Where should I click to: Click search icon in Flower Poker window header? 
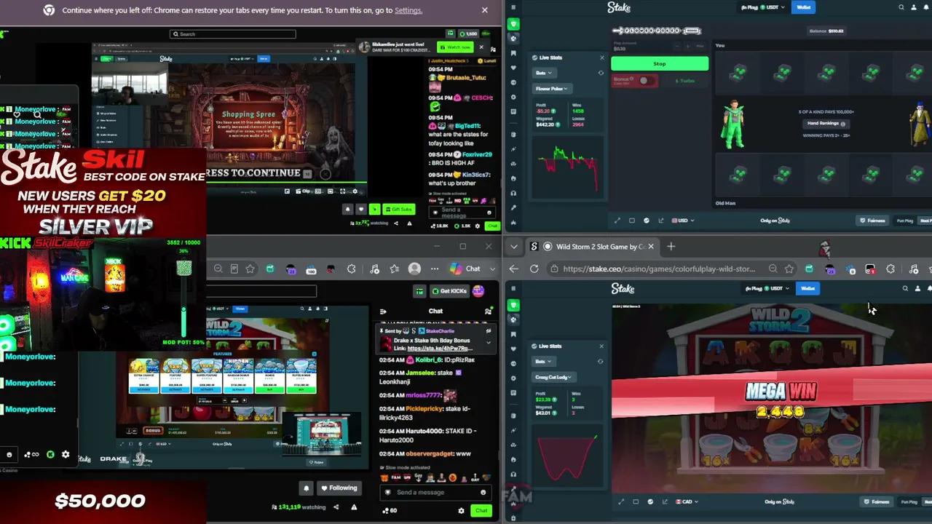click(901, 7)
